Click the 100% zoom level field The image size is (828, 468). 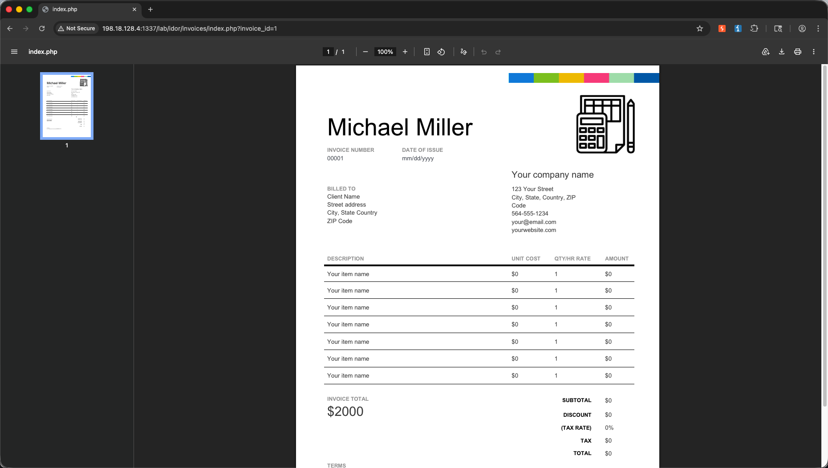[x=385, y=52]
